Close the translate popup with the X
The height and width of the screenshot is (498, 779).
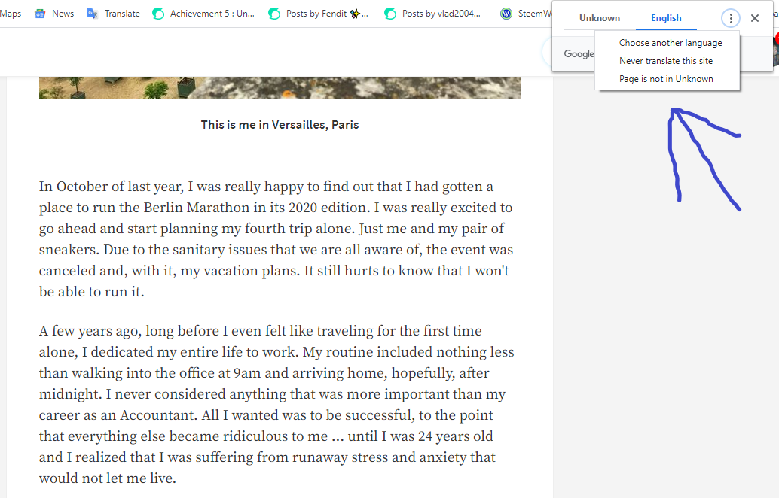click(x=755, y=18)
